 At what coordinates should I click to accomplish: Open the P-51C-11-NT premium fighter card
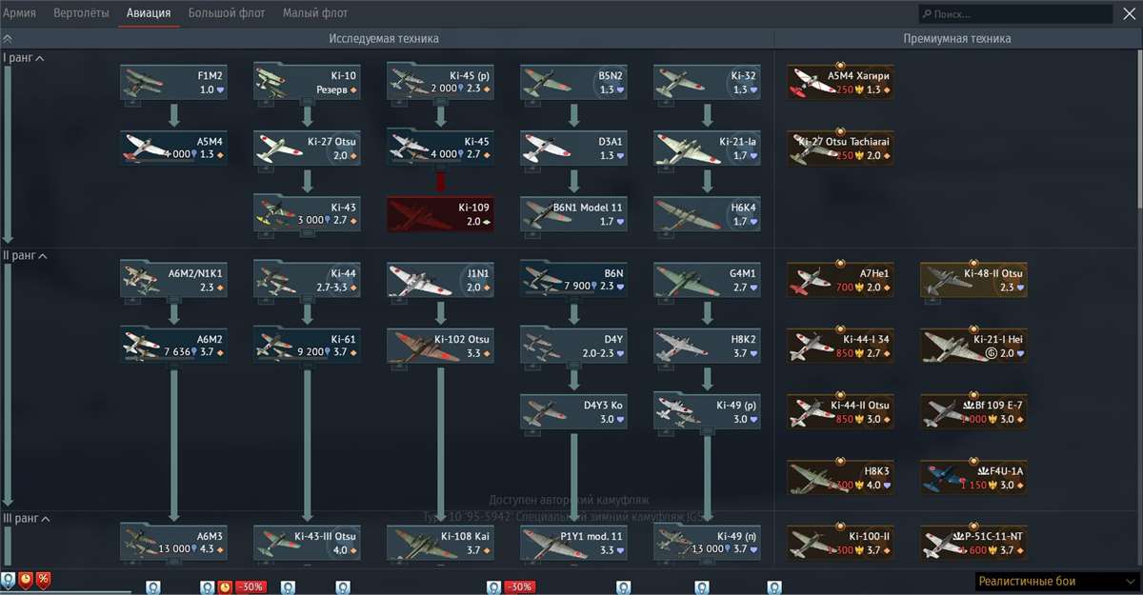coord(973,543)
